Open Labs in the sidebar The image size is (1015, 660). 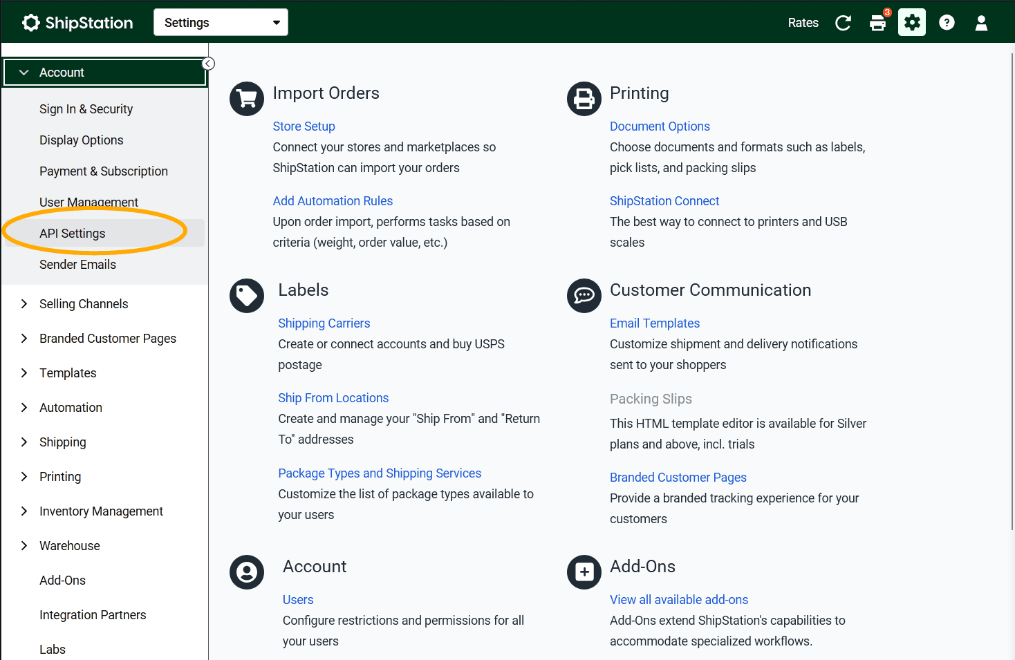(x=53, y=650)
